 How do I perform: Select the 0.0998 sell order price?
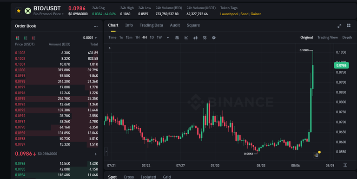pyautogui.click(x=20, y=81)
